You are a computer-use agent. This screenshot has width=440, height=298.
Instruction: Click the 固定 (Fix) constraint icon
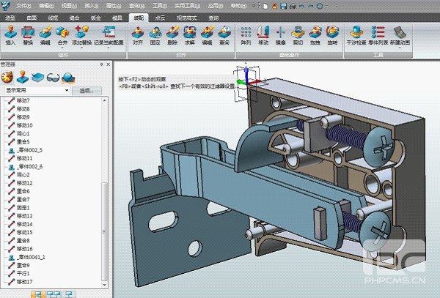click(x=155, y=34)
